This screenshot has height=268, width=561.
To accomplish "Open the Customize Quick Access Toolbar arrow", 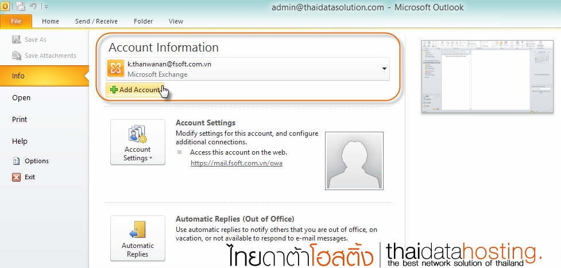I will click(46, 7).
